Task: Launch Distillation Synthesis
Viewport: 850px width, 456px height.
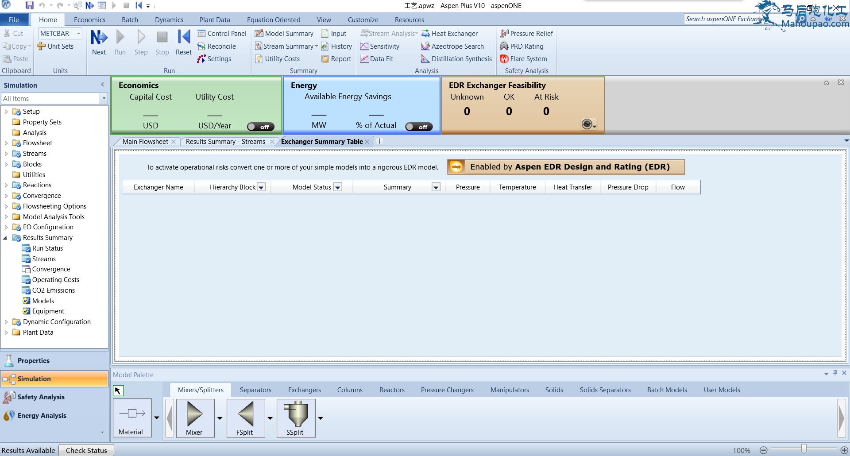Action: pos(456,59)
